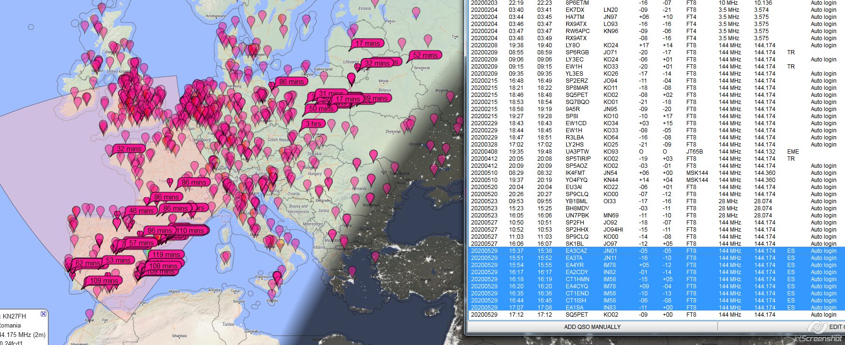
Task: Select the "53 mins" map marker
Action: [118, 260]
